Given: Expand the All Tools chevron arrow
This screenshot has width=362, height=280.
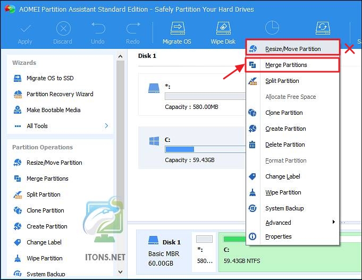Looking at the screenshot, I should (x=106, y=126).
